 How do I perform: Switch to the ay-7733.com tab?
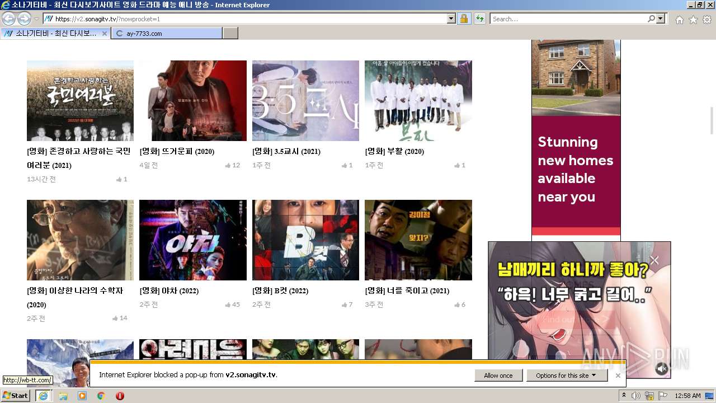pyautogui.click(x=167, y=34)
